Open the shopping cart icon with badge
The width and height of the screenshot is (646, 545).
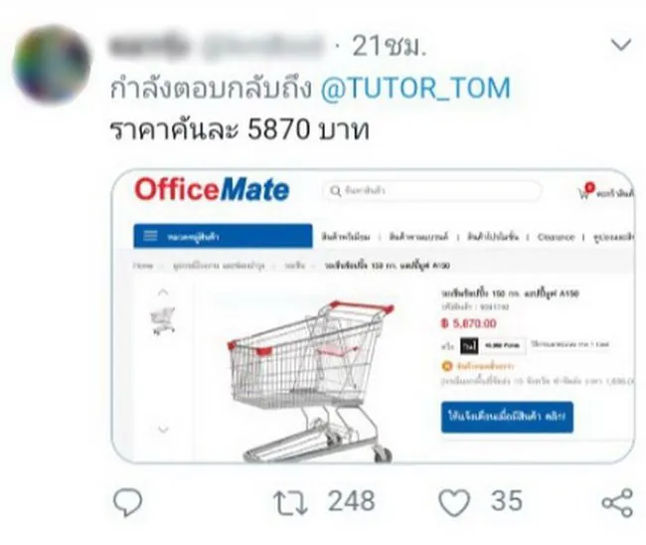click(x=586, y=192)
